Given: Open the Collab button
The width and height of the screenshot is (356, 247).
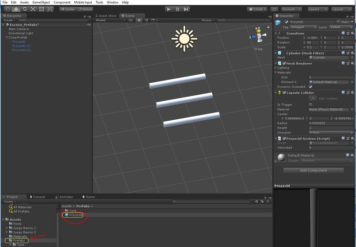Looking at the screenshot, I should pos(257,9).
